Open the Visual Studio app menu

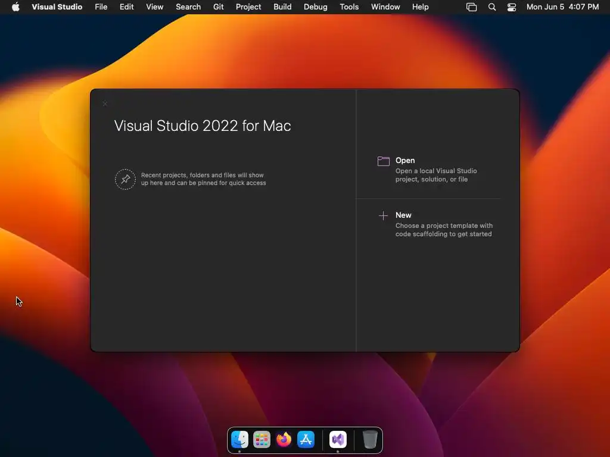tap(57, 7)
